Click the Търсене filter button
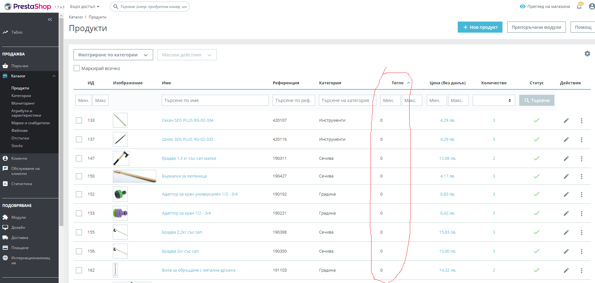The image size is (595, 283). [x=537, y=100]
